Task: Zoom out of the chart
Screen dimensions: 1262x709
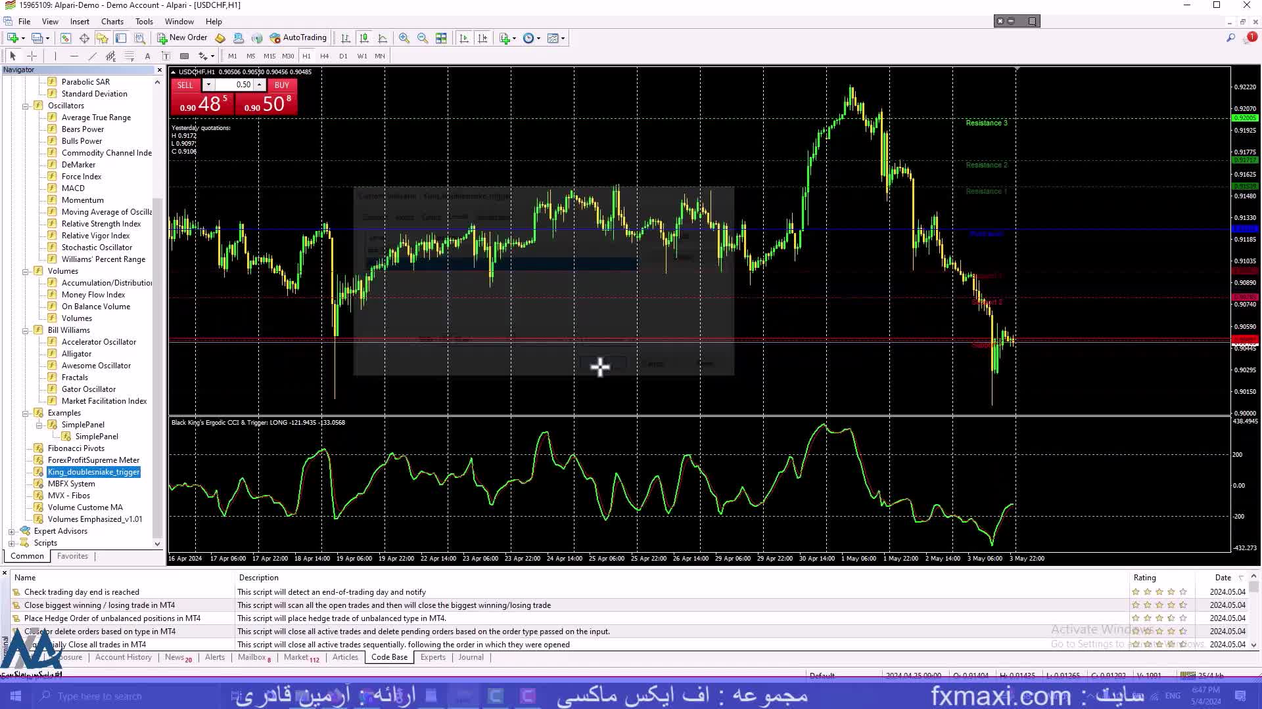Action: point(422,38)
